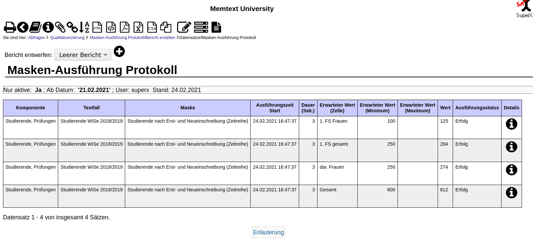Click the edit pencil icon in the toolbar

184,27
